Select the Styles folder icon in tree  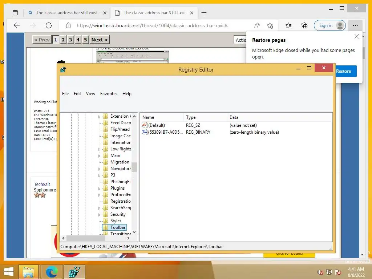click(x=106, y=221)
